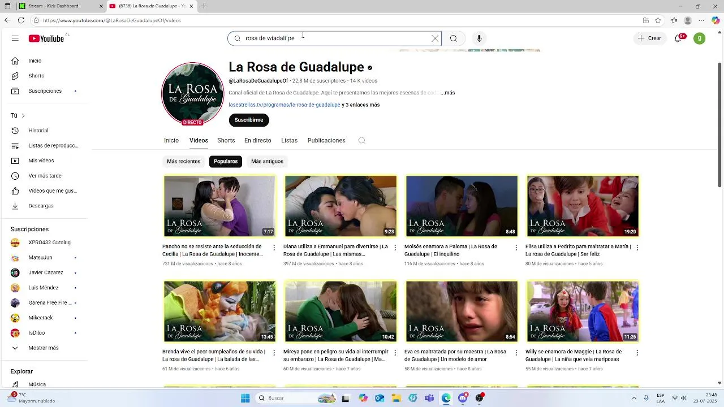Select the Más recientes filter chip

(x=183, y=162)
